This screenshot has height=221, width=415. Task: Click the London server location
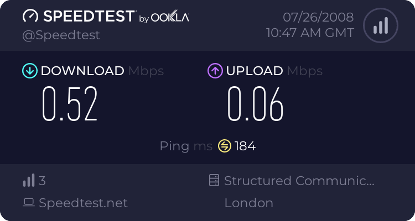click(248, 203)
